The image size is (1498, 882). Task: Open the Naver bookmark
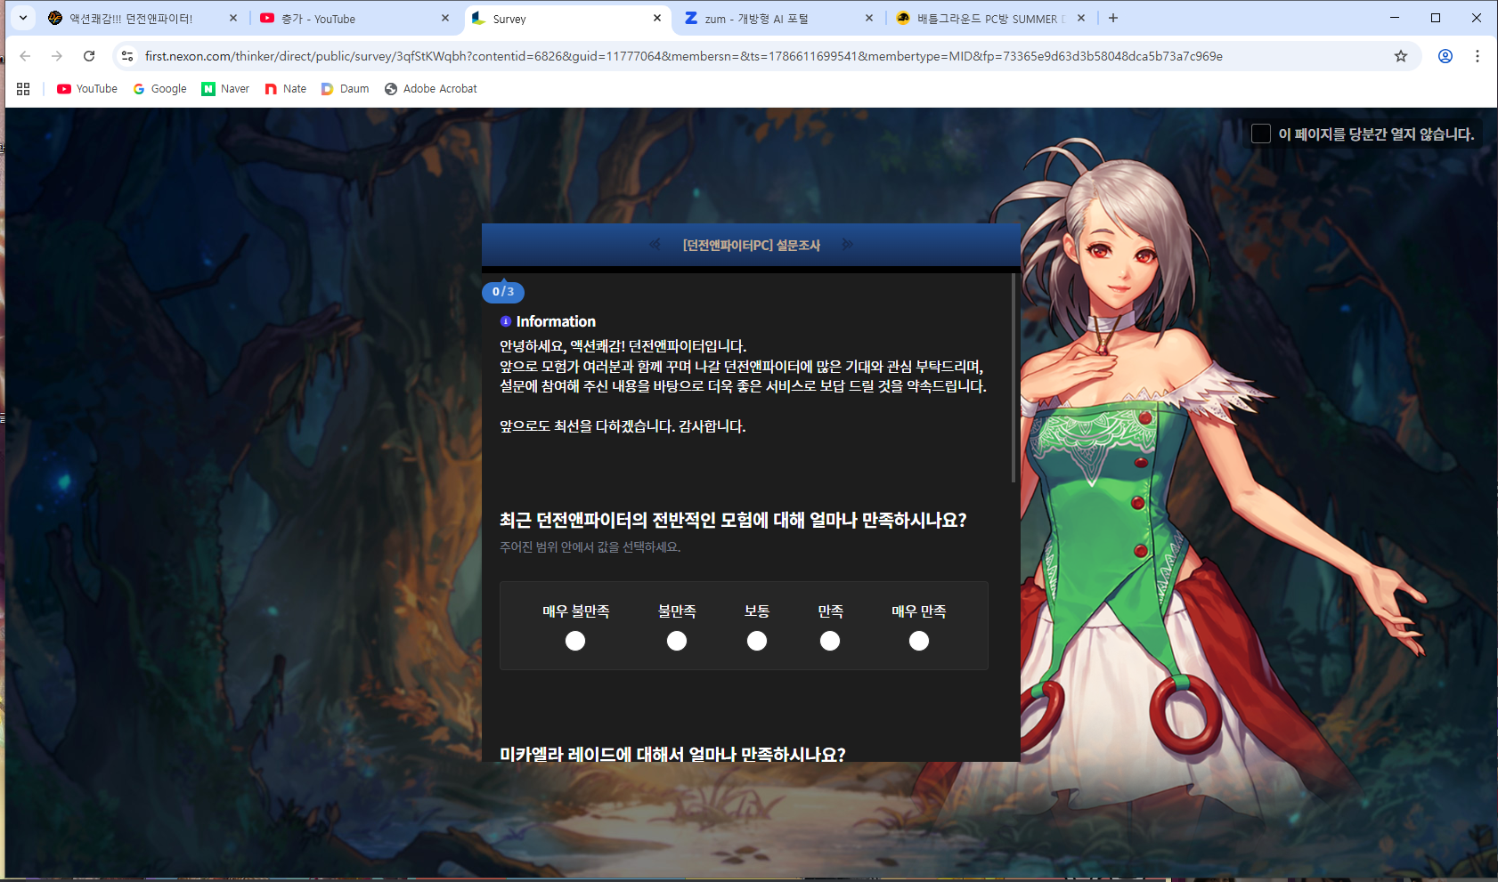pyautogui.click(x=225, y=89)
